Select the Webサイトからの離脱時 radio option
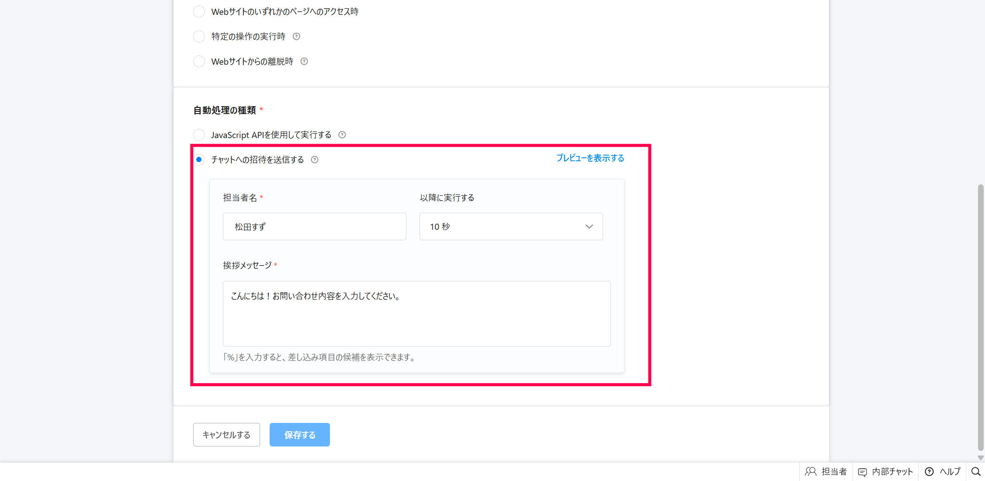The image size is (985, 481). pos(199,62)
